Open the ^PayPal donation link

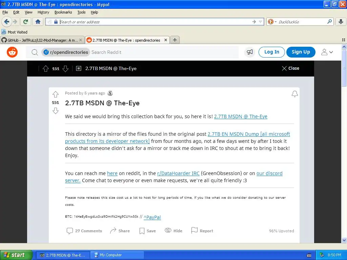(152, 217)
